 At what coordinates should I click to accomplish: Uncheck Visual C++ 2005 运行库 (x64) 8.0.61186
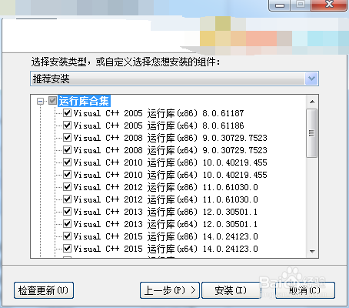(x=67, y=126)
